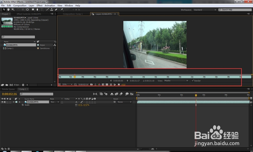Screen dimensions: 253x152
Task: Activate the Zoom tool
Action: (x=13, y=9)
